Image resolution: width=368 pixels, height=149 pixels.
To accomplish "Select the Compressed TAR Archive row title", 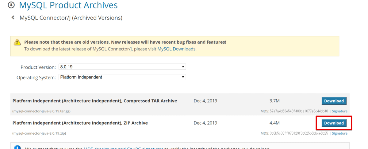I will [x=94, y=101].
